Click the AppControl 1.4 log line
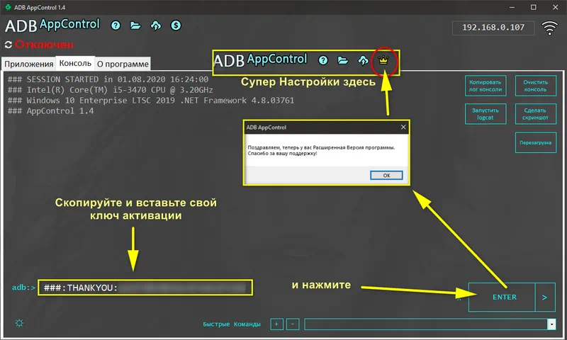Screen dimensions: 567x340 50,111
